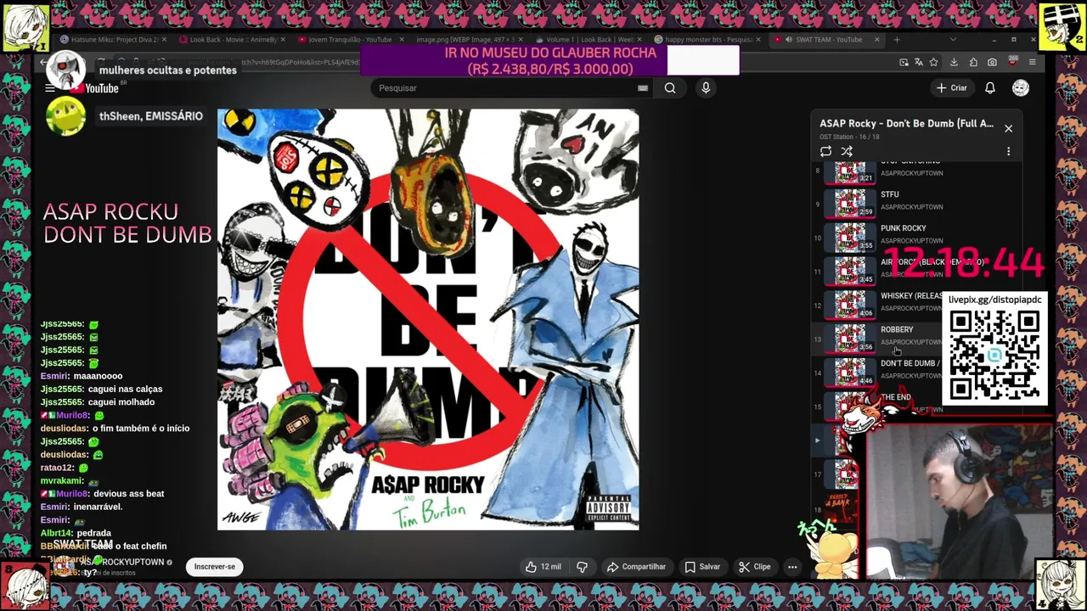Click the Criar create button
Viewport: 1087px width, 611px height.
[x=952, y=88]
